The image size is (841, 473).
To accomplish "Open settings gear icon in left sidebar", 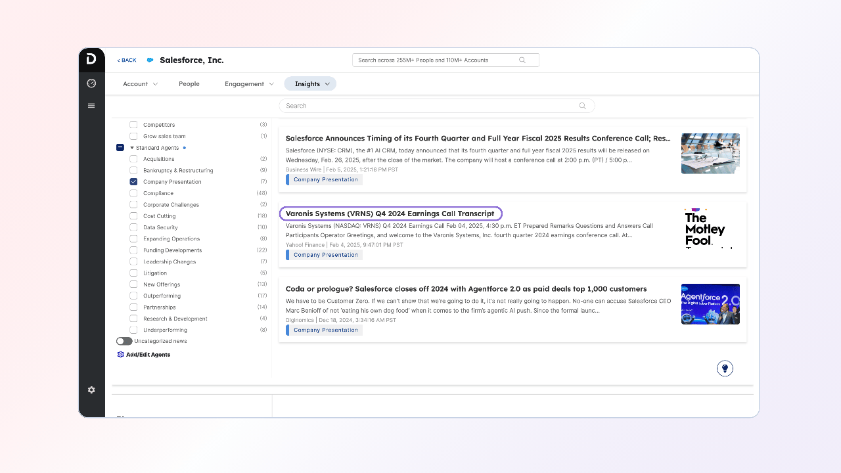I will [x=91, y=390].
